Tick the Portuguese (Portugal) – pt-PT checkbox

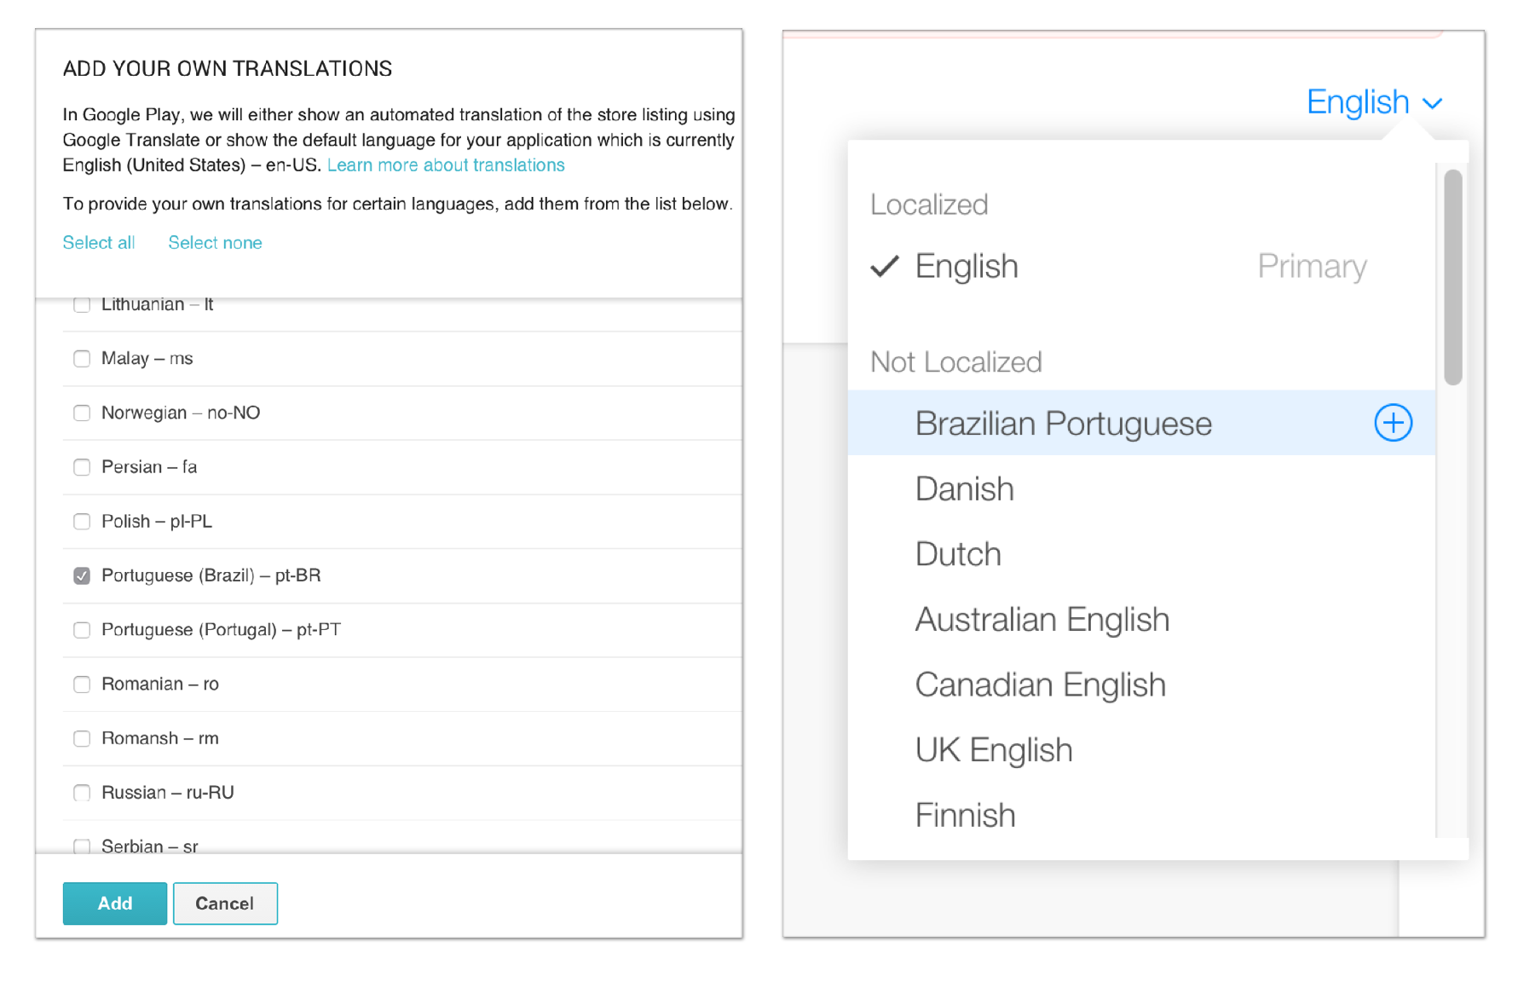(82, 630)
